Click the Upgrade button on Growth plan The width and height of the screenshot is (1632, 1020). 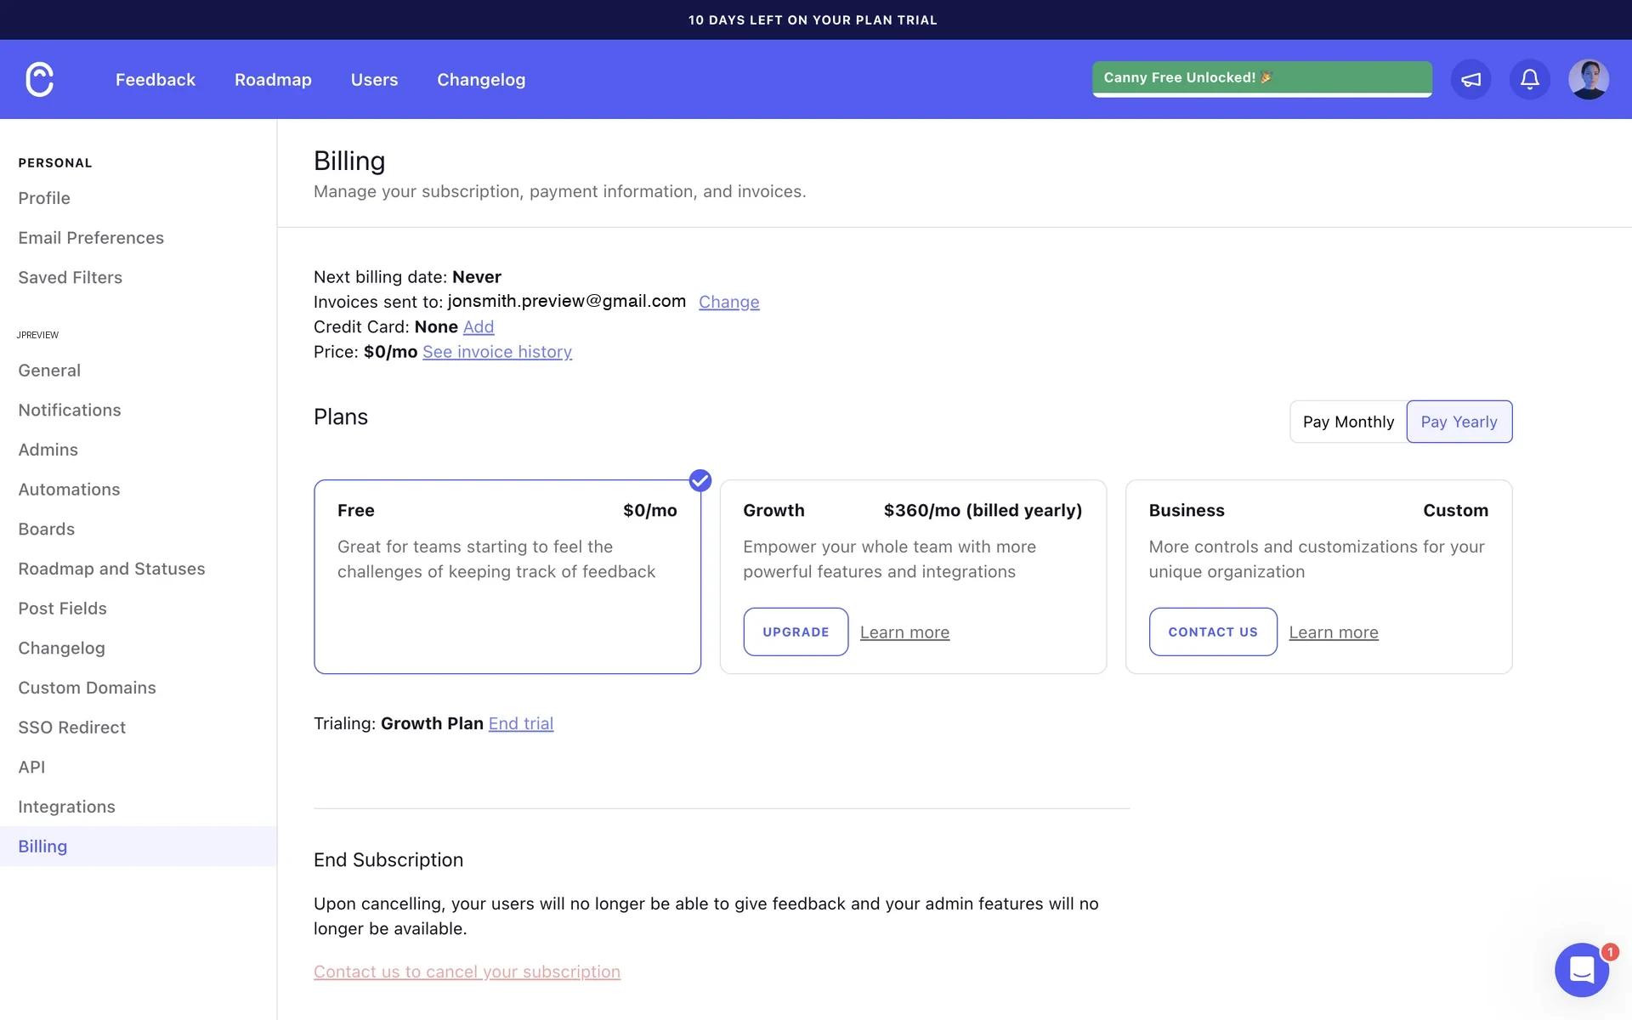point(796,632)
